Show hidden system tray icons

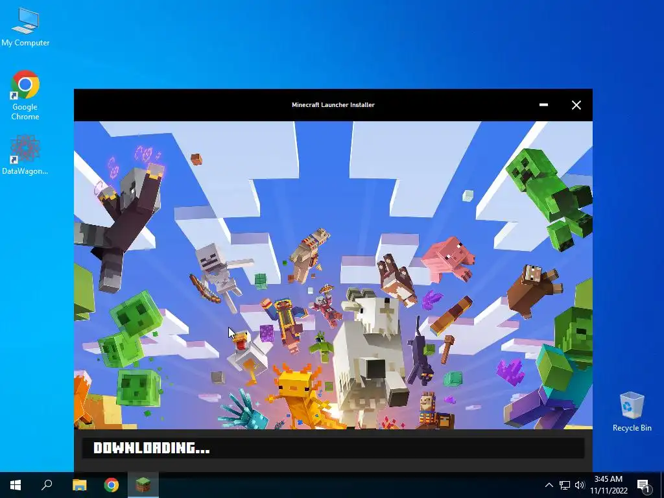pyautogui.click(x=549, y=485)
